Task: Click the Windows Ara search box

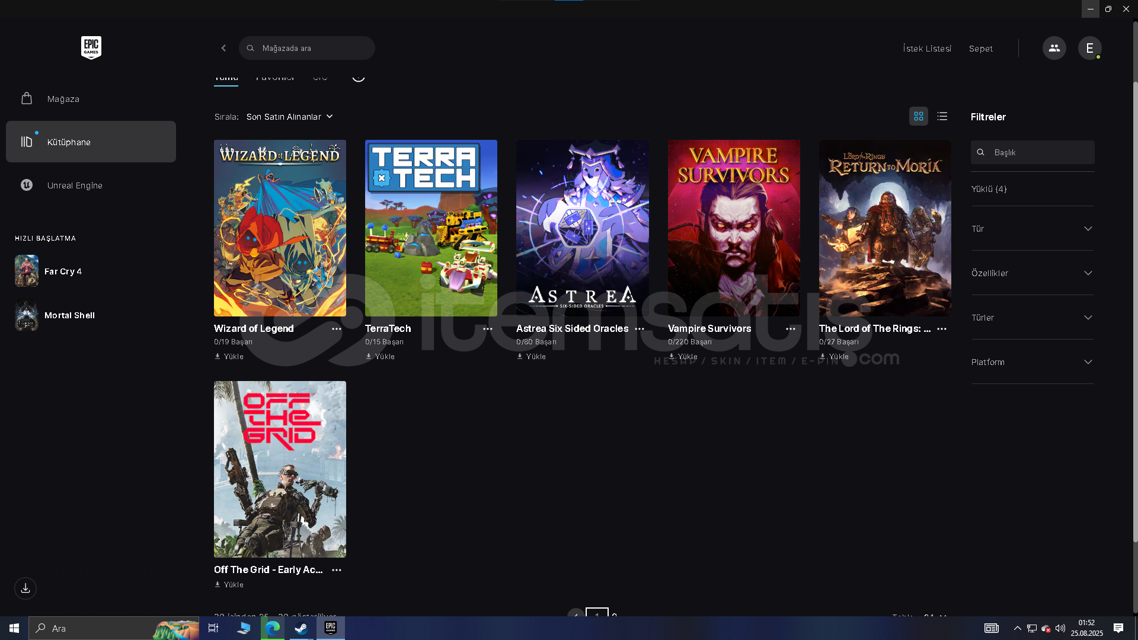Action: pyautogui.click(x=114, y=628)
